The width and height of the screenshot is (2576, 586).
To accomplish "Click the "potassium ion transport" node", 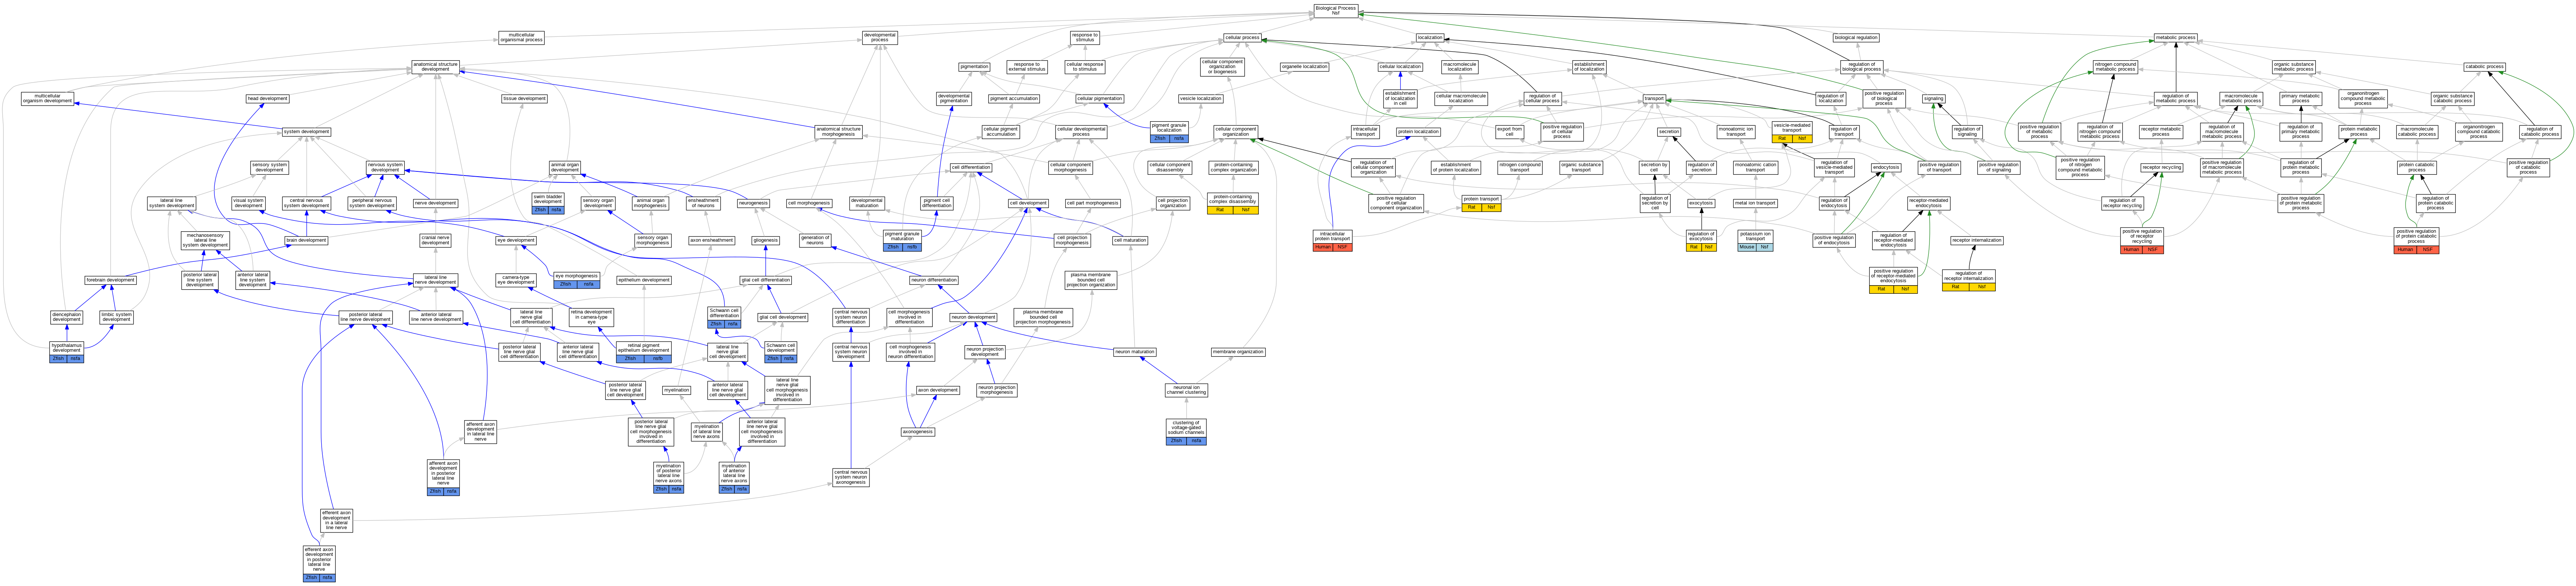I will 1755,241.
